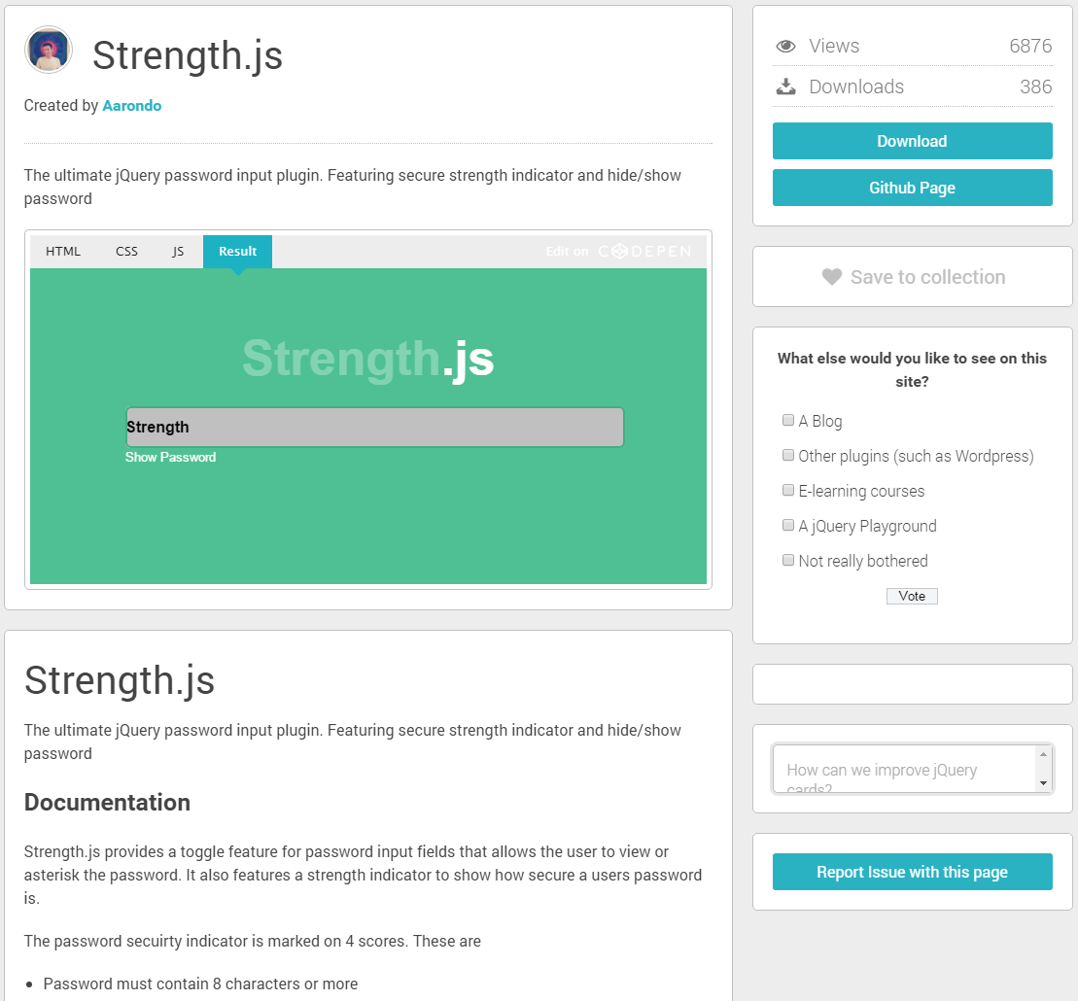Click the eye icon beside Views
This screenshot has width=1078, height=1001.
coord(786,47)
